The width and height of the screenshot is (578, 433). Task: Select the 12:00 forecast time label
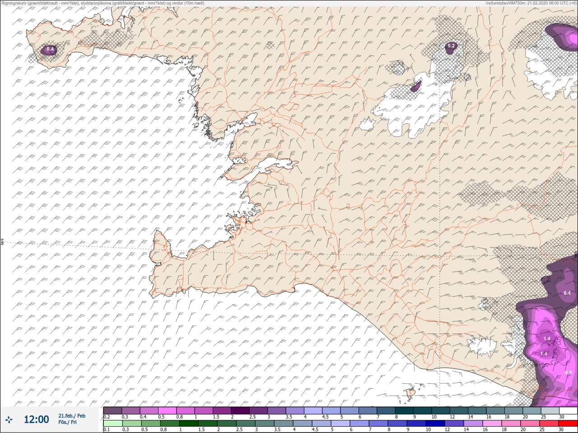pos(37,419)
